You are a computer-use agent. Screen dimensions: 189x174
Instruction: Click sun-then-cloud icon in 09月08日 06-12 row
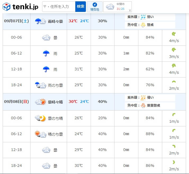tap(40, 134)
